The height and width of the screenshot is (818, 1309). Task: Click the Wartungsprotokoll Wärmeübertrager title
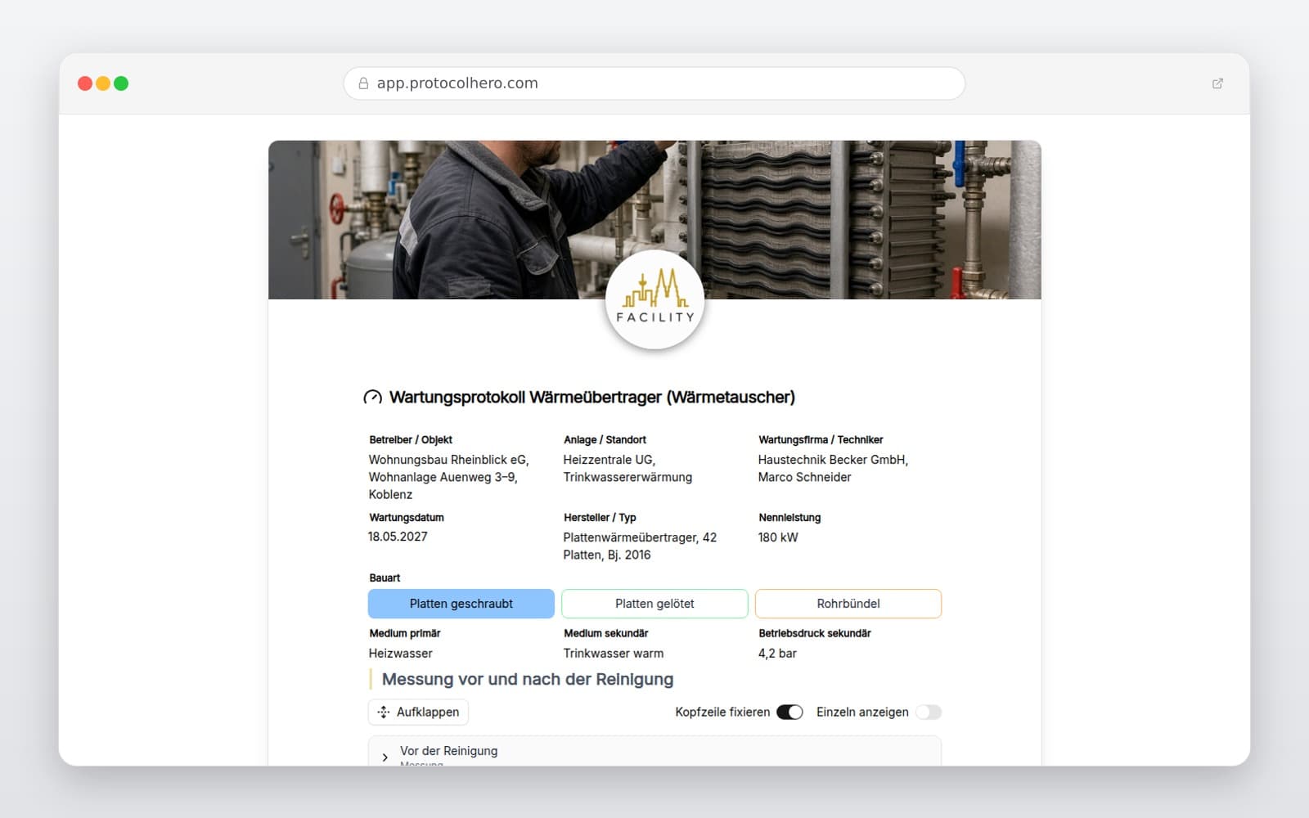coord(592,398)
